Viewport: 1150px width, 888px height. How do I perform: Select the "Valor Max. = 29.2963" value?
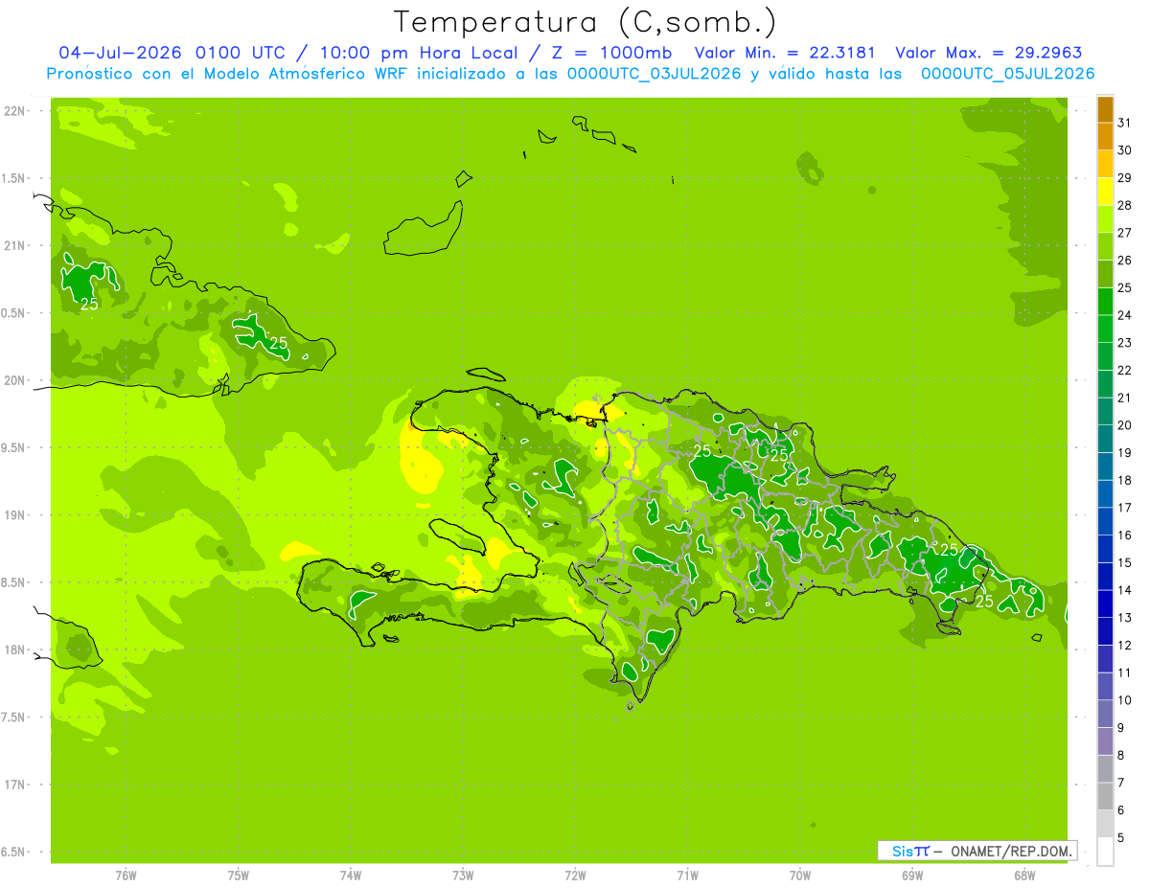click(x=989, y=53)
